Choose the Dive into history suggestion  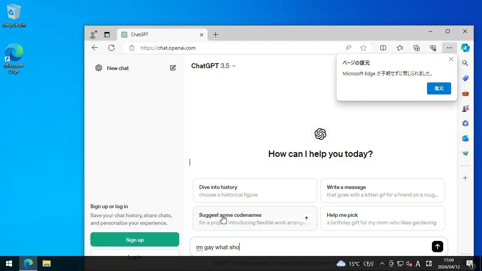click(x=255, y=190)
